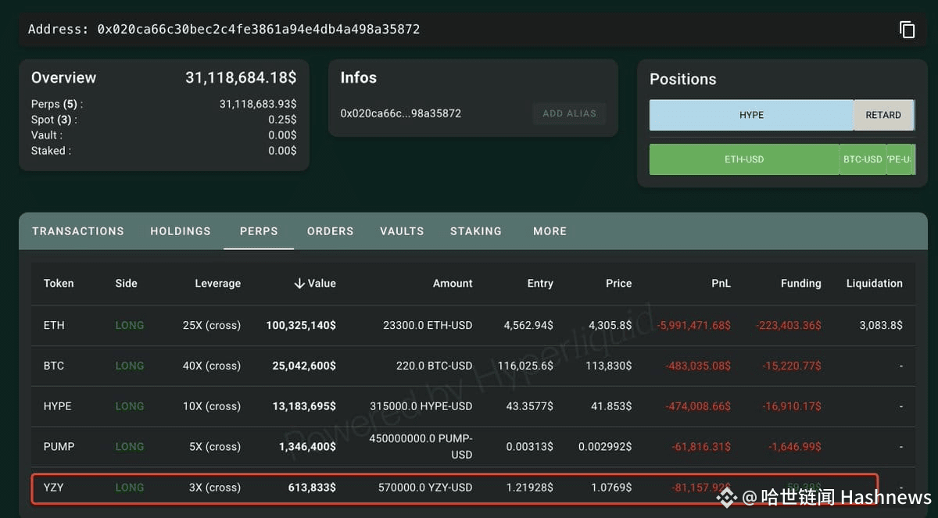Sort by the Entry column header
The width and height of the screenshot is (938, 518).
click(540, 284)
